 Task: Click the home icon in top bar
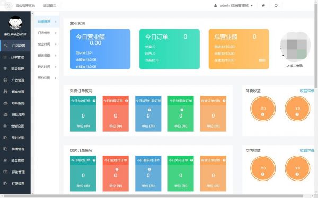(263, 5)
